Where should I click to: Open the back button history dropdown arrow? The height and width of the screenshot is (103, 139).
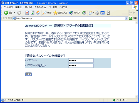tap(14, 13)
